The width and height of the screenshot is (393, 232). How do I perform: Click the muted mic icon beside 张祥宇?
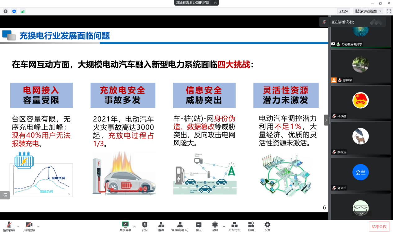(340, 80)
